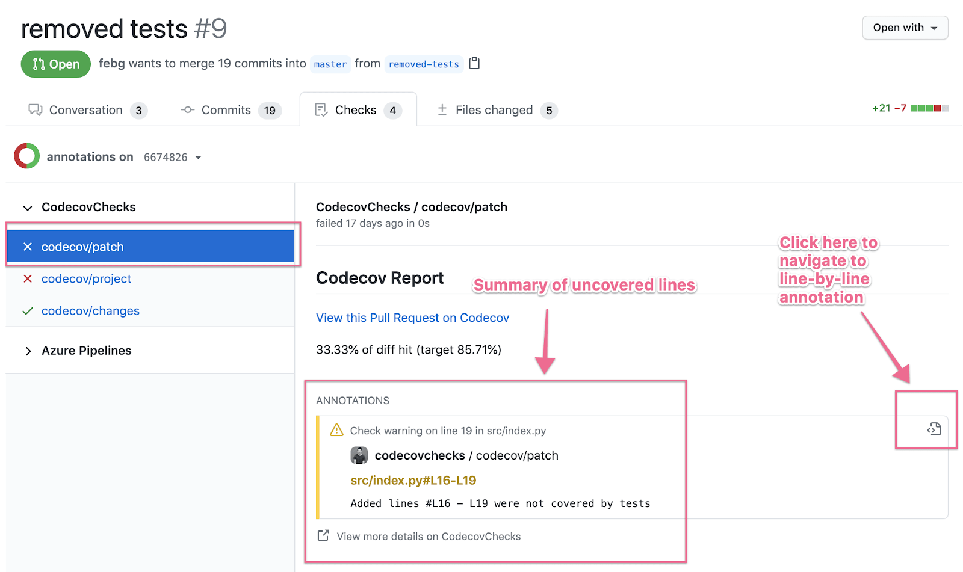Click the green checkmark beside codecov/changes

point(27,311)
